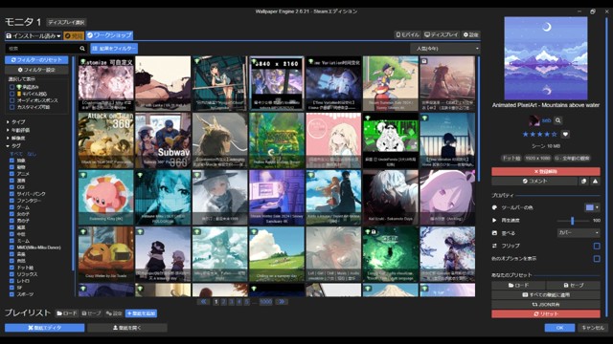Screen dimensions: 613x344
Task: Uncheck the MMD(Miku-Miku-Dance) tag checkbox
Action: [11, 247]
